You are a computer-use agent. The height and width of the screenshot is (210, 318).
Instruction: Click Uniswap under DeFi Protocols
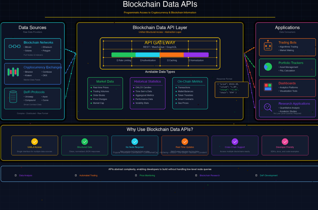point(29,97)
